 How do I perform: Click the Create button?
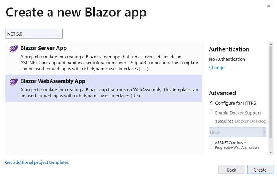coord(260,170)
